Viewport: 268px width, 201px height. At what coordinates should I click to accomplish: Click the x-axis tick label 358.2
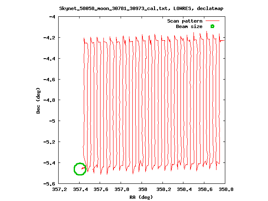[164, 189]
